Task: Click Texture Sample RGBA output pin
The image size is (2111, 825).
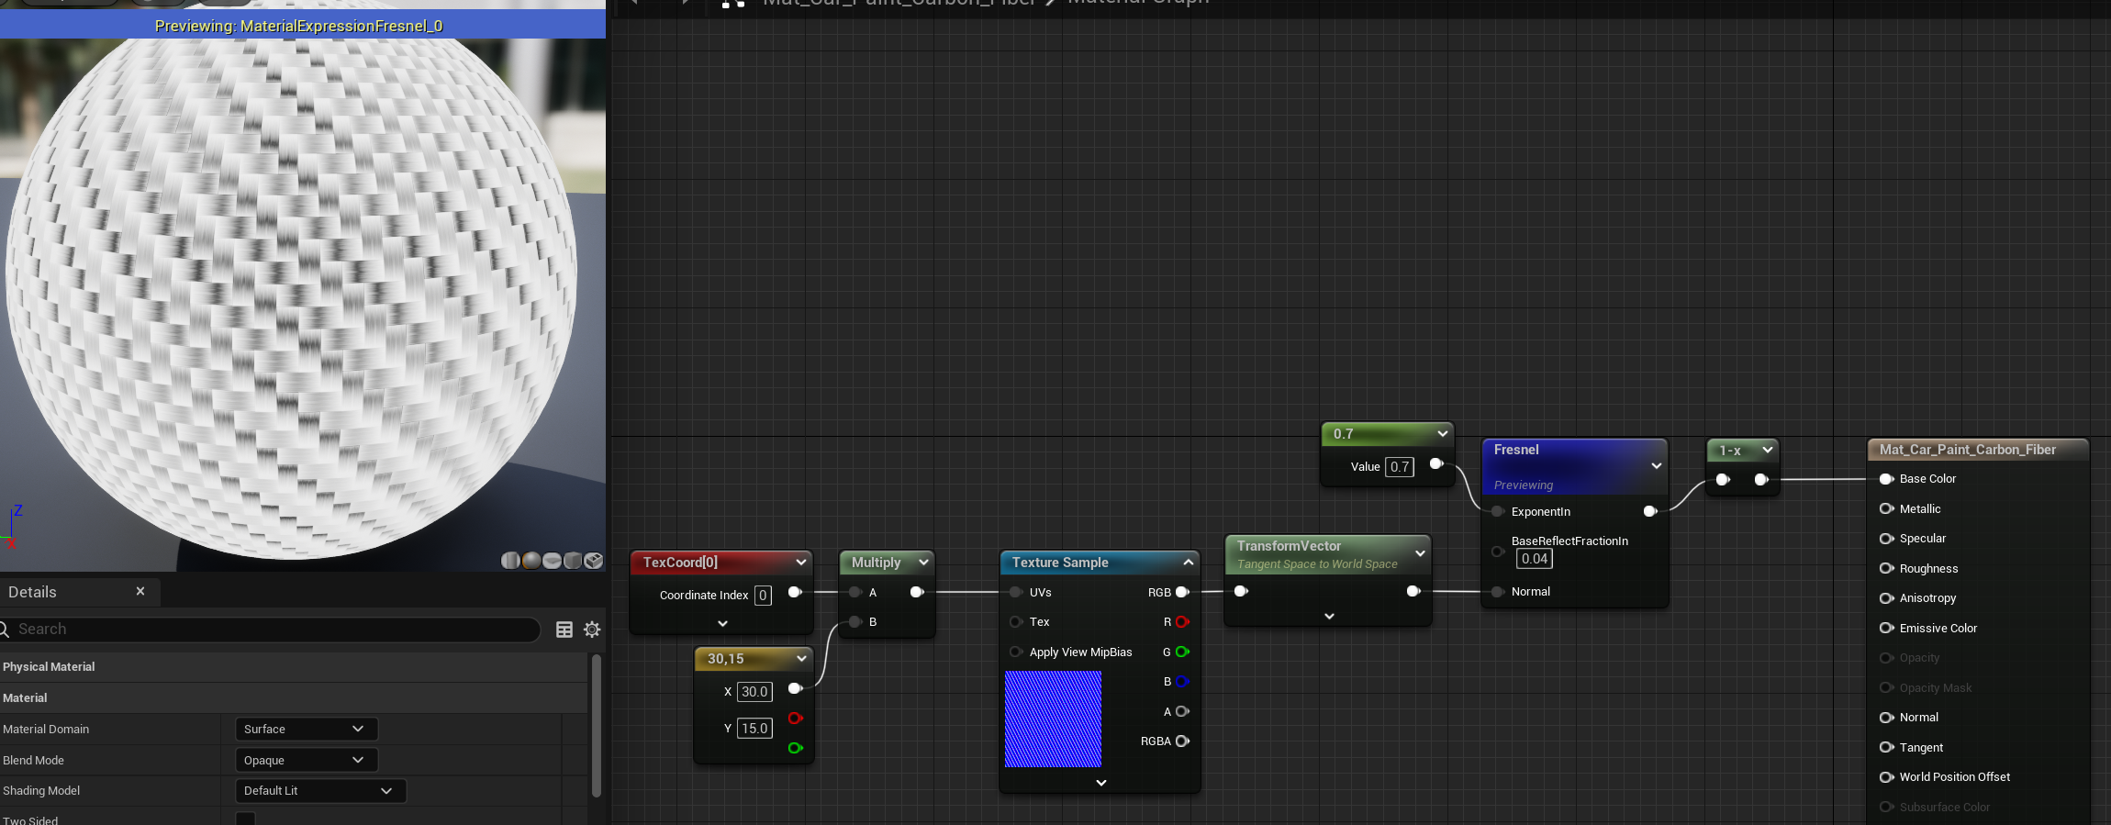Action: pos(1183,741)
